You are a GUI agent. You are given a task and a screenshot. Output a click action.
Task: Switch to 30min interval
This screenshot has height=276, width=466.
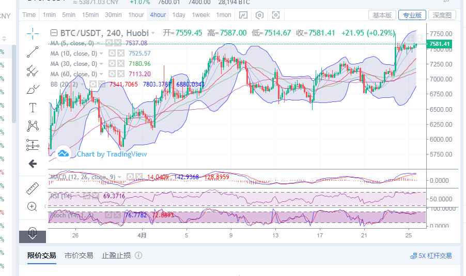click(x=113, y=15)
